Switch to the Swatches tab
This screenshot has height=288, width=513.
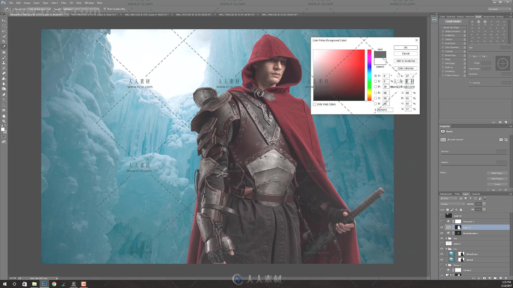click(x=451, y=17)
